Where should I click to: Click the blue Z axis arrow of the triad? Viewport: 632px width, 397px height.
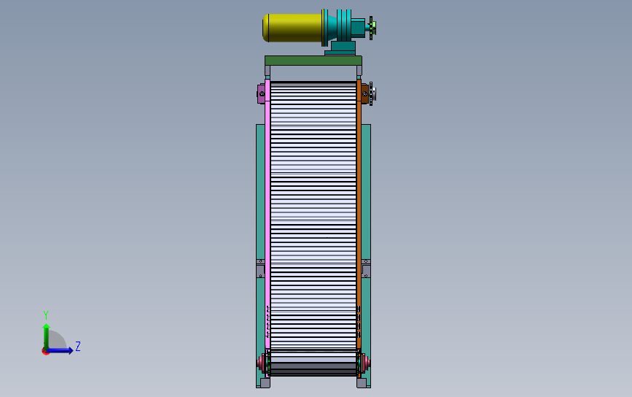pyautogui.click(x=61, y=350)
